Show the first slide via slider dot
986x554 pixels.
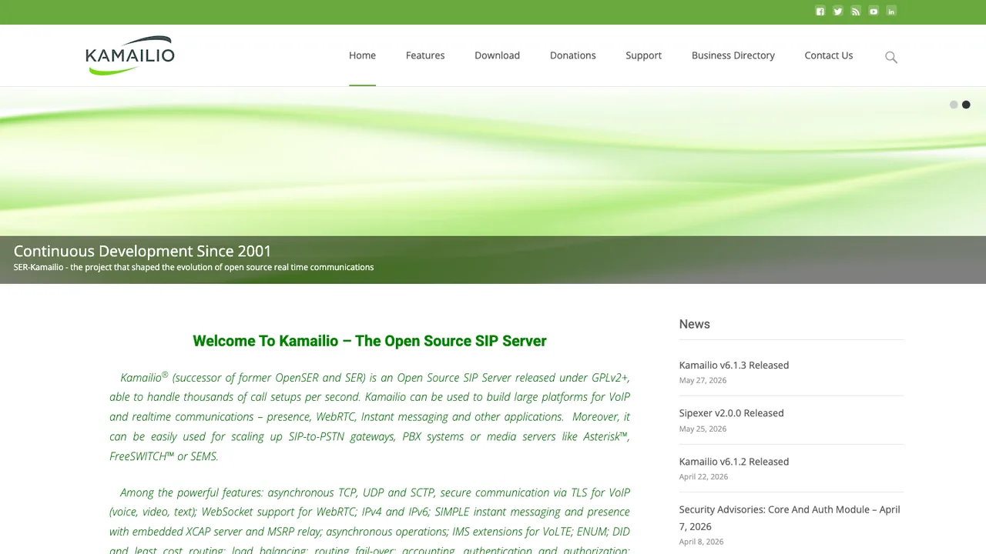click(x=954, y=105)
